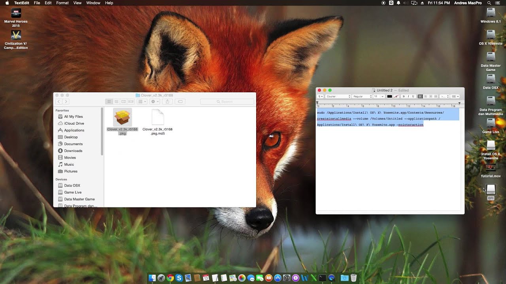Toggle bold formatting in TextEdit toolbar

pyautogui.click(x=404, y=96)
